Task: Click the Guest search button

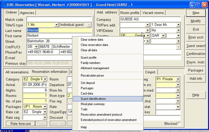Action: [196, 46]
